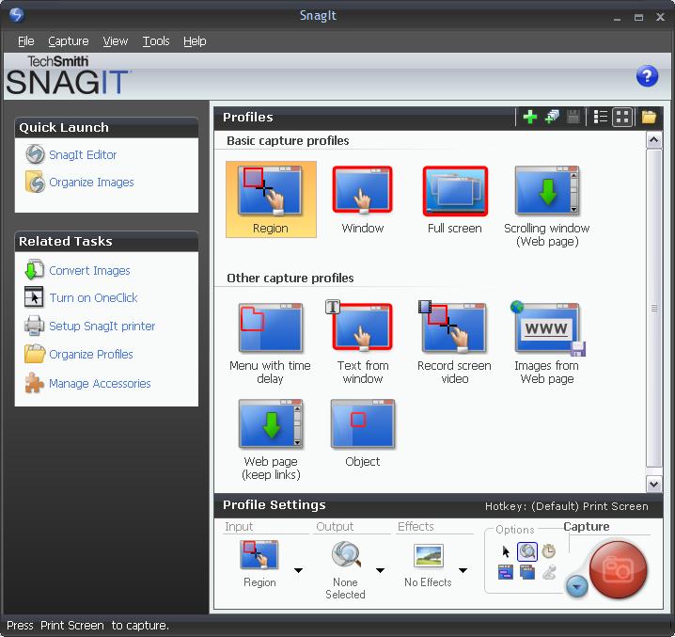Click the Hotkey: (Default) Print Screen text
Screen dimensions: 675x637
567,506
